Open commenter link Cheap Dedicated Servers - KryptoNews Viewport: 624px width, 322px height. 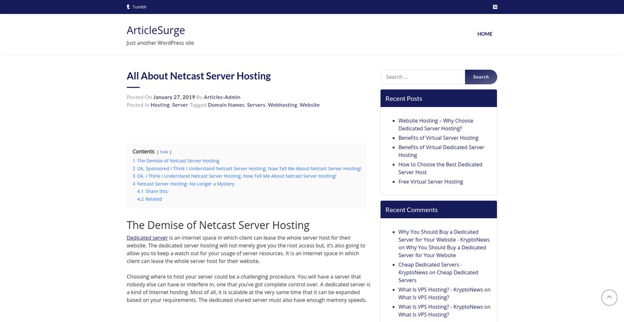pos(431,269)
